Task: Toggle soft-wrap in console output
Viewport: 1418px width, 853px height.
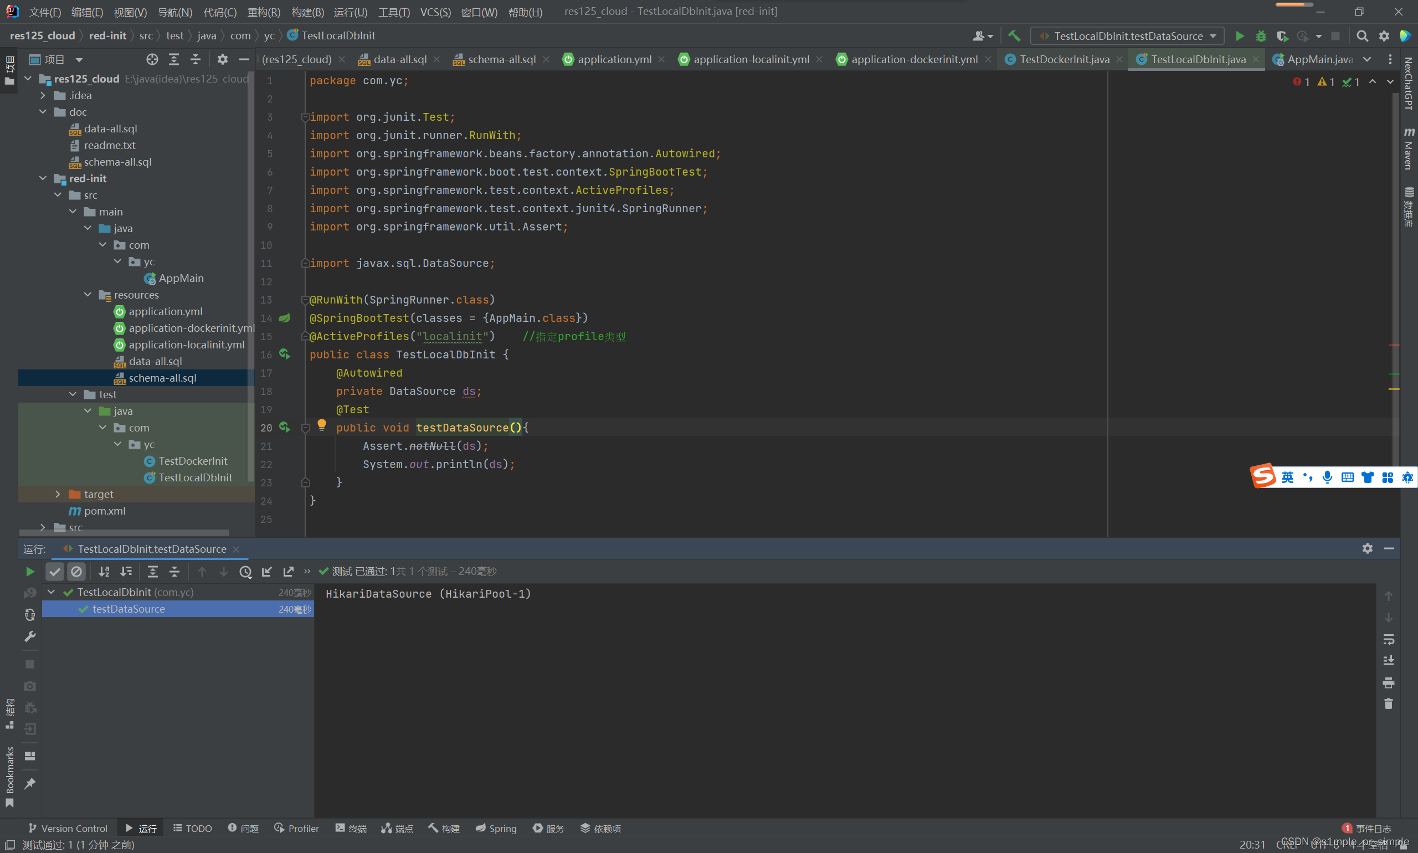Action: point(1388,639)
